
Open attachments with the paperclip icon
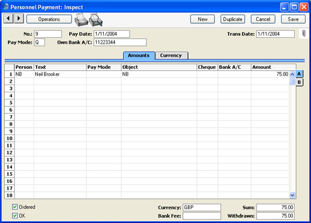(304, 34)
